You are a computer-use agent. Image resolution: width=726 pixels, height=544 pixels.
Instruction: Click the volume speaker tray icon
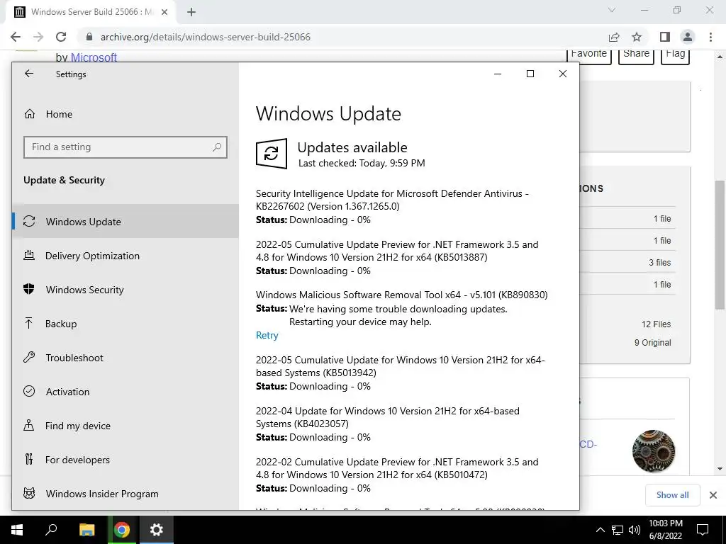tap(635, 530)
